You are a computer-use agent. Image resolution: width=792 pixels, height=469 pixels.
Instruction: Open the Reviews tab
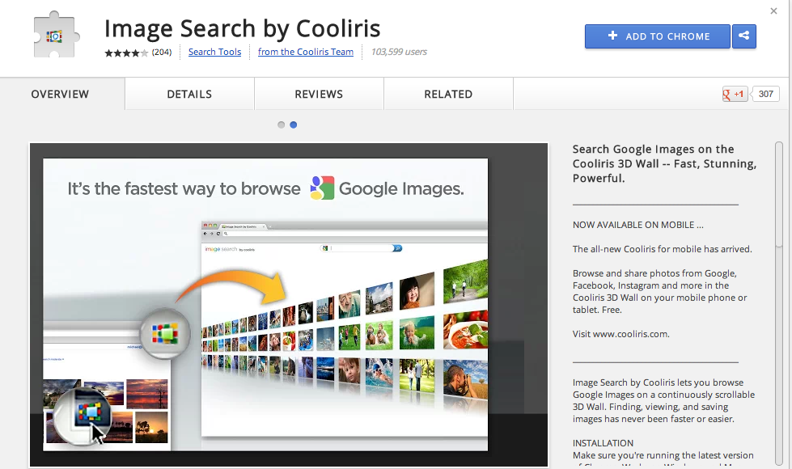pos(319,94)
